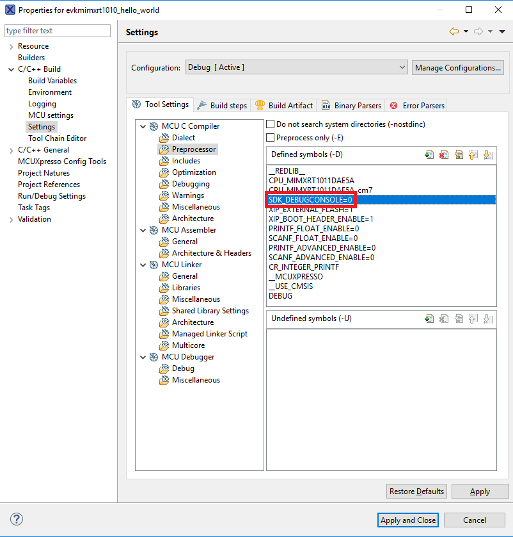Move the defined symbol down with the arrow icon
This screenshot has height=537, width=513.
tap(487, 154)
